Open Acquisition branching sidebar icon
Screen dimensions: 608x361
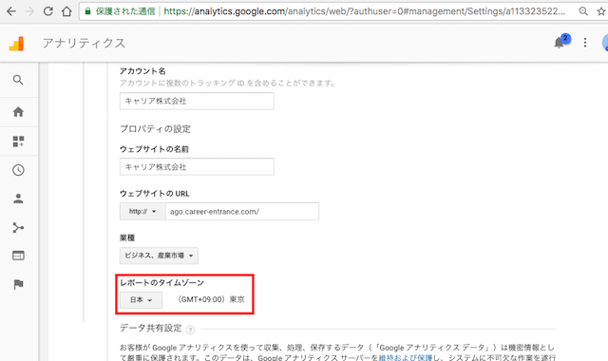[x=18, y=227]
